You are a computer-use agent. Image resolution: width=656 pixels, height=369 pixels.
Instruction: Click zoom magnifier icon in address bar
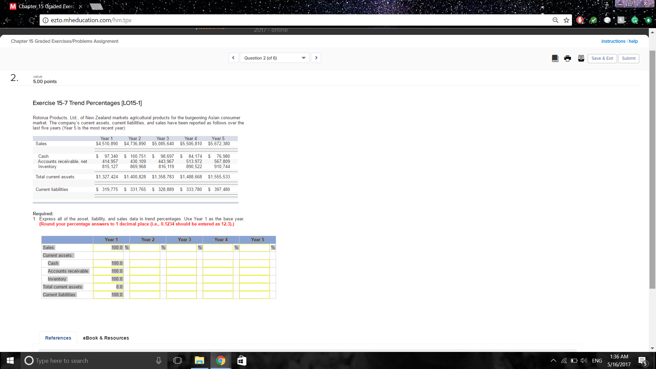555,20
